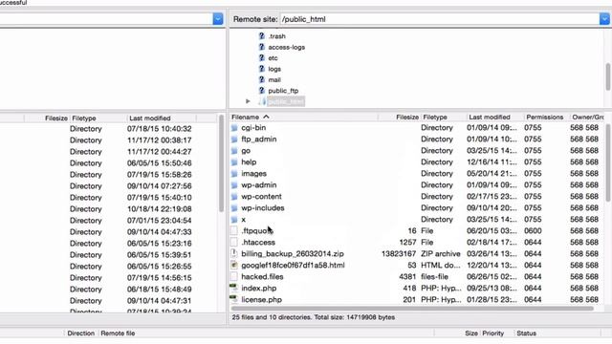The image size is (612, 344).
Task: Click the wp-content folder icon
Action: pos(234,197)
